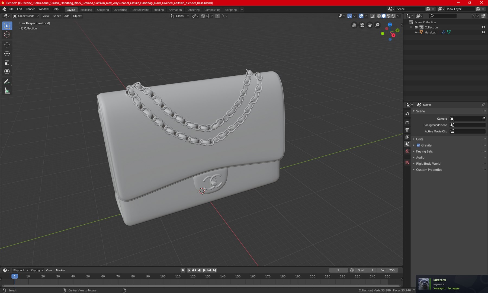Activate the Scale tool
Image resolution: width=488 pixels, height=293 pixels.
tap(7, 63)
